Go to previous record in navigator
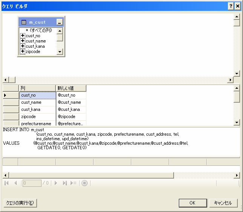The height and width of the screenshot is (212, 243). 15,183
